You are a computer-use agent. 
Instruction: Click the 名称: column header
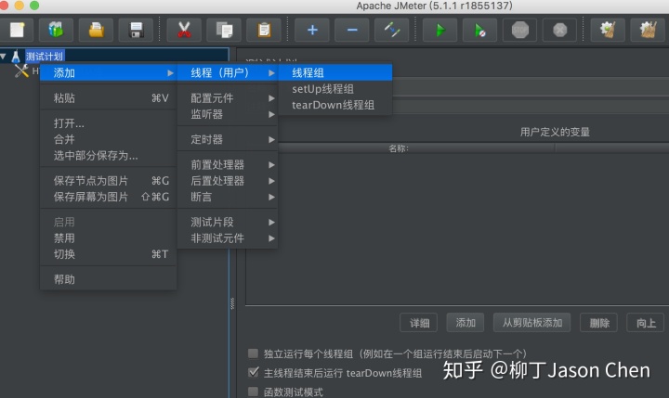pos(399,148)
